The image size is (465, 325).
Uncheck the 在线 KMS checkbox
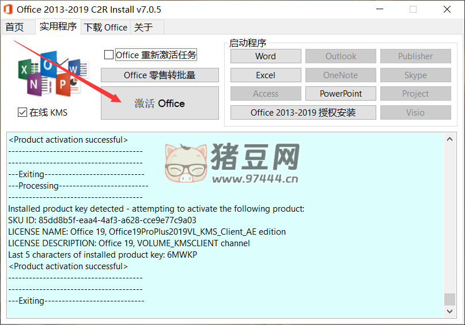(22, 113)
